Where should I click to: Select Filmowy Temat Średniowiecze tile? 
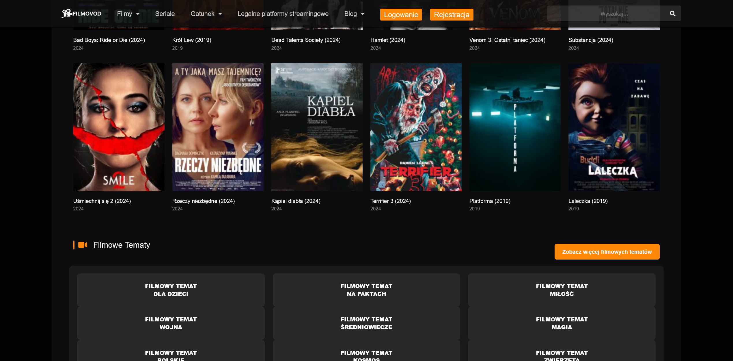(366, 323)
